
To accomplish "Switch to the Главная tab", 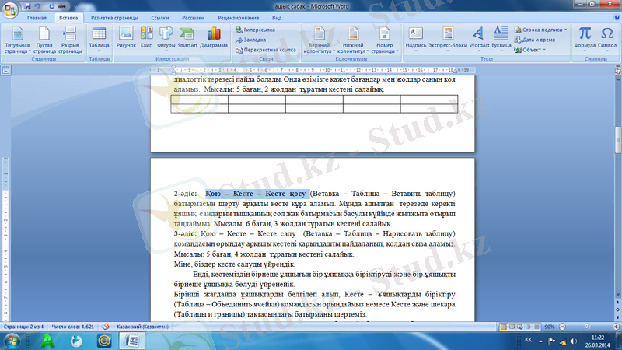I will 37,16.
